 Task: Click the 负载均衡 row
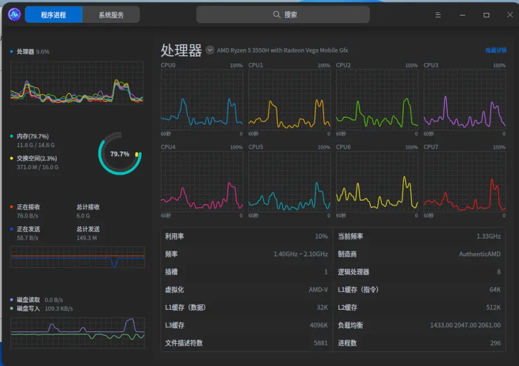click(x=419, y=325)
